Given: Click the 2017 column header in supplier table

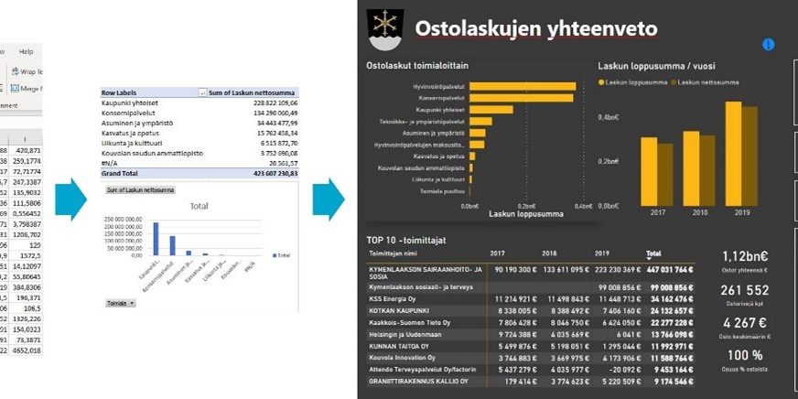Looking at the screenshot, I should tap(497, 253).
